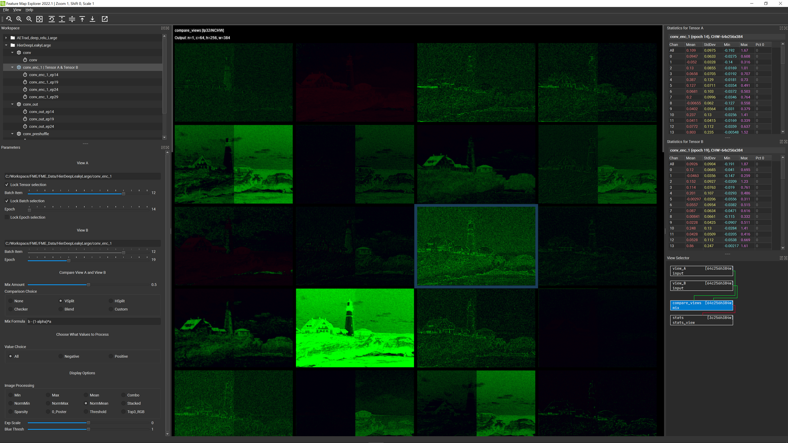The width and height of the screenshot is (788, 443).
Task: Click the Mix Formula input field
Action: [x=93, y=321]
